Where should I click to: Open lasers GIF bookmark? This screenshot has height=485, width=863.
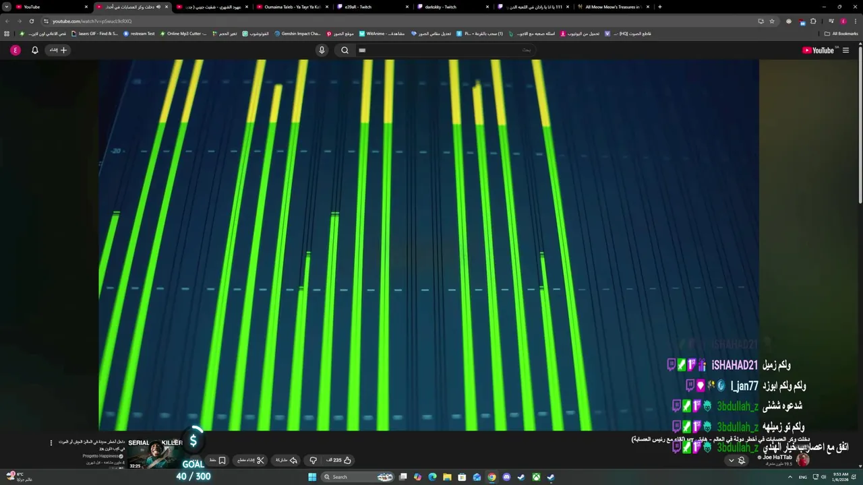(x=94, y=33)
